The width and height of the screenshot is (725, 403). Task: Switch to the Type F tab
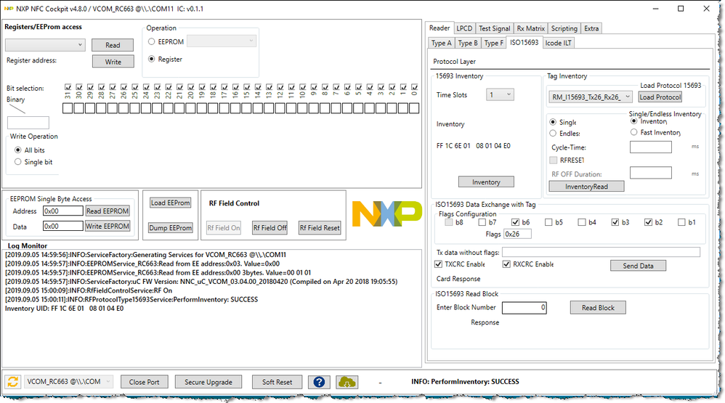click(494, 43)
